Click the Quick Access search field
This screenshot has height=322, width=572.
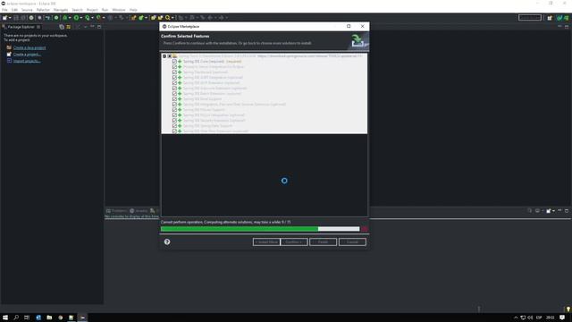coord(530,18)
